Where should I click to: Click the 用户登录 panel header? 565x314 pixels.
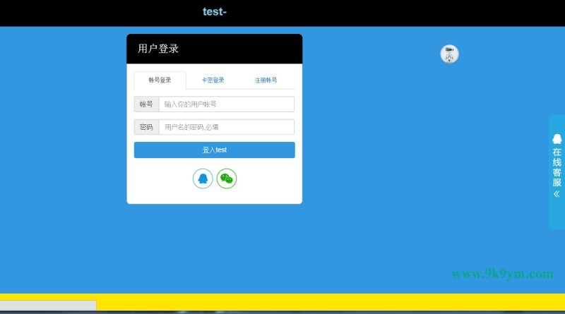214,49
